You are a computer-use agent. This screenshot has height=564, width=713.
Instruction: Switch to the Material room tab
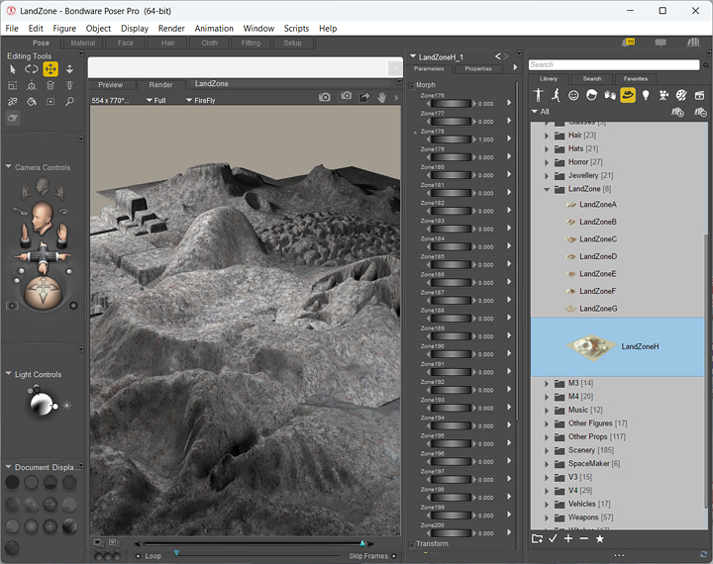click(83, 44)
